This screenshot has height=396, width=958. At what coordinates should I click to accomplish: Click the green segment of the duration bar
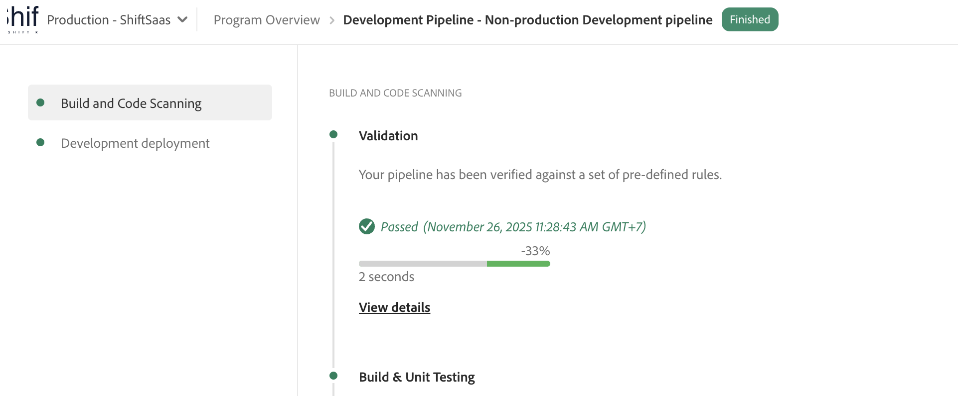tap(518, 264)
